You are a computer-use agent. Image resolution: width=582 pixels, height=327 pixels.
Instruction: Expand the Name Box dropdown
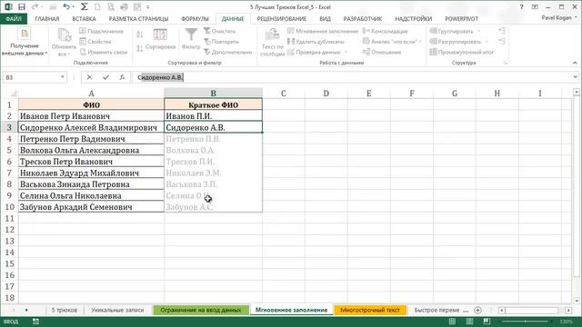click(x=63, y=77)
